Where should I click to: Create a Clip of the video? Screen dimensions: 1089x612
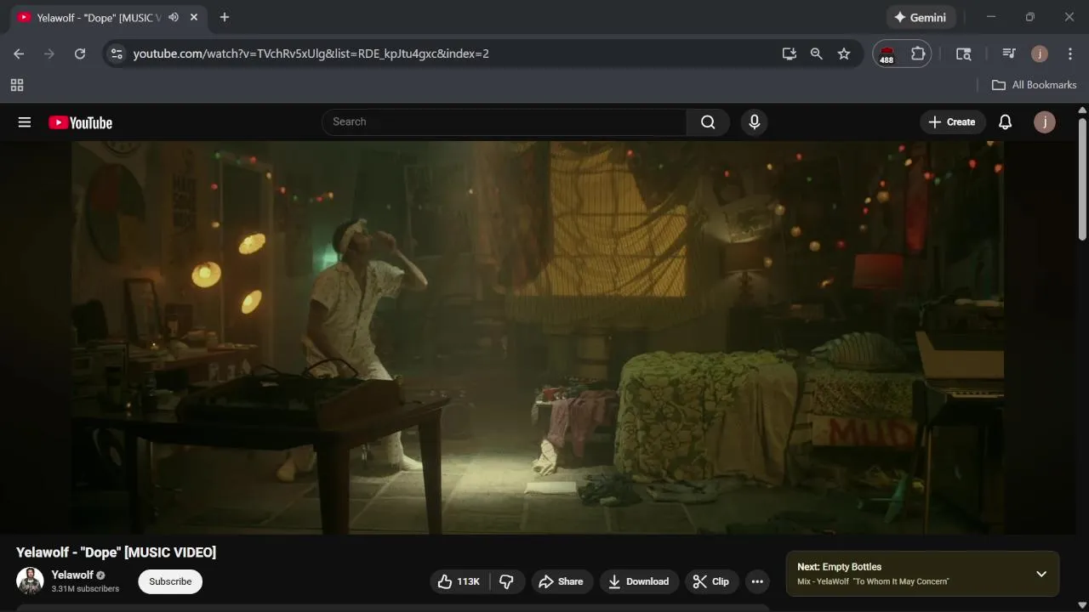tap(711, 581)
